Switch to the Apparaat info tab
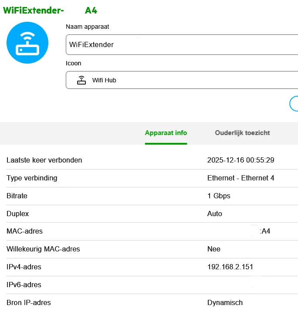This screenshot has height=312, width=298. tap(166, 133)
